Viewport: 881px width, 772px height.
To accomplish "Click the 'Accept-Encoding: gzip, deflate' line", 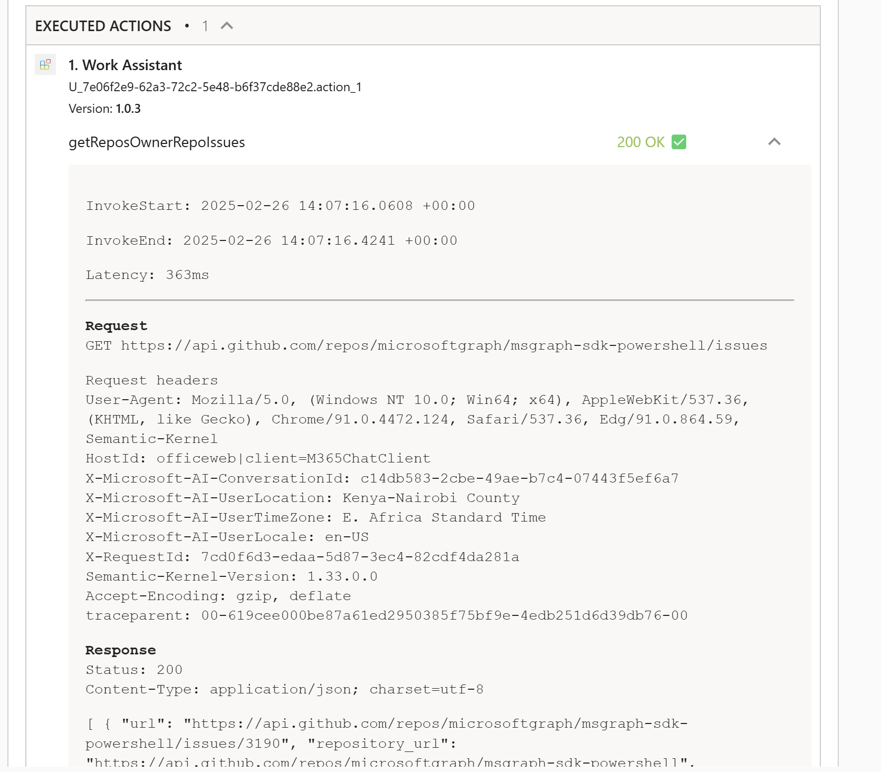I will click(218, 596).
